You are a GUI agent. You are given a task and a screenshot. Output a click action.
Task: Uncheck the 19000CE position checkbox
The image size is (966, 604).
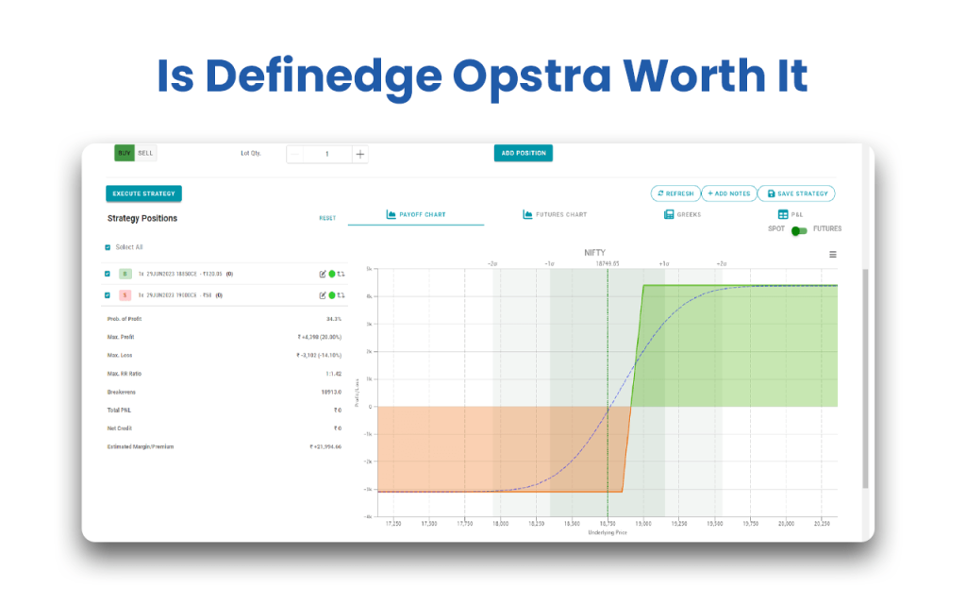[x=107, y=294]
